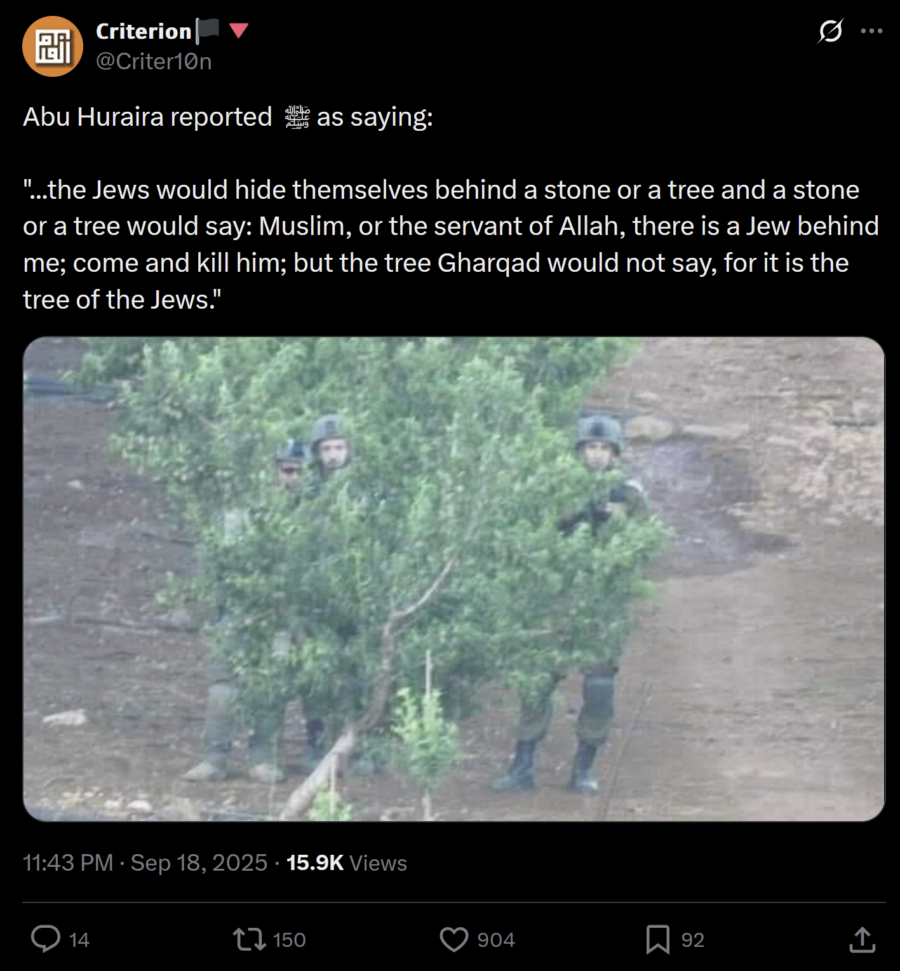Open the 15.9K Views analytics
This screenshot has width=900, height=971.
(x=346, y=862)
